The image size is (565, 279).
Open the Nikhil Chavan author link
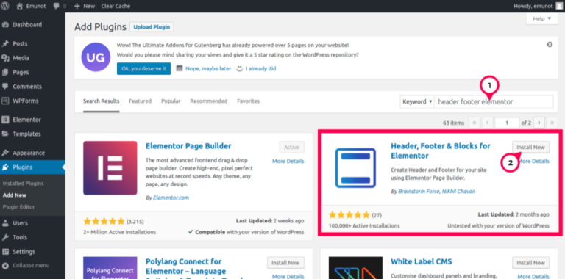point(458,192)
